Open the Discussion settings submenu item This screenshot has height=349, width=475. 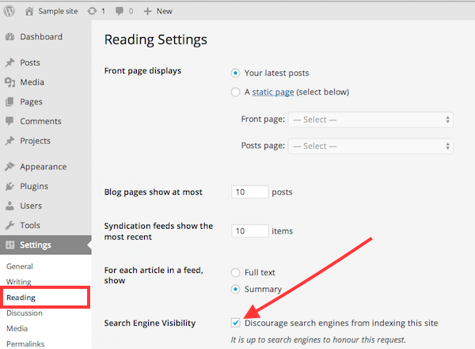coord(25,313)
